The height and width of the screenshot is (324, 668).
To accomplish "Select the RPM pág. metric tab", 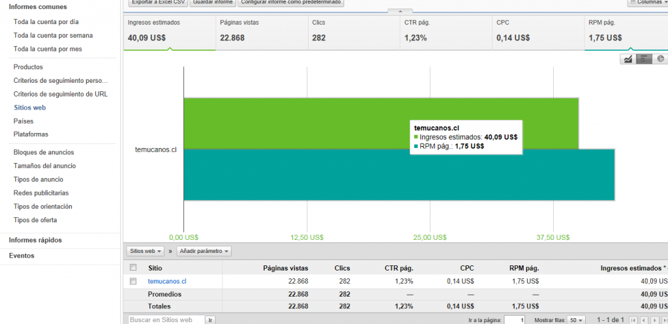I will click(x=626, y=33).
